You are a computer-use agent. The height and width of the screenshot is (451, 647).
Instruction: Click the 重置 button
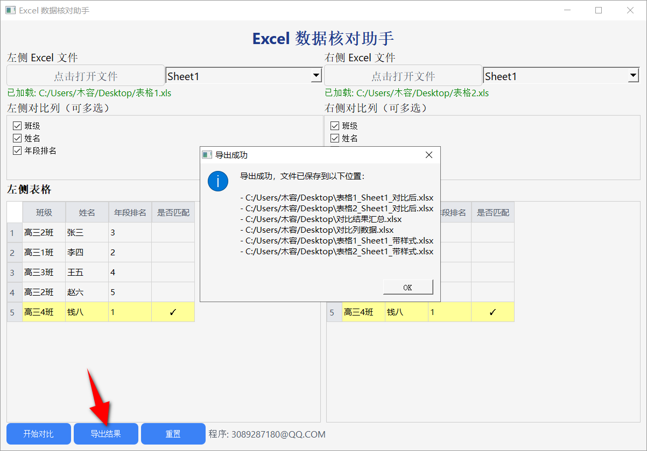coord(173,434)
